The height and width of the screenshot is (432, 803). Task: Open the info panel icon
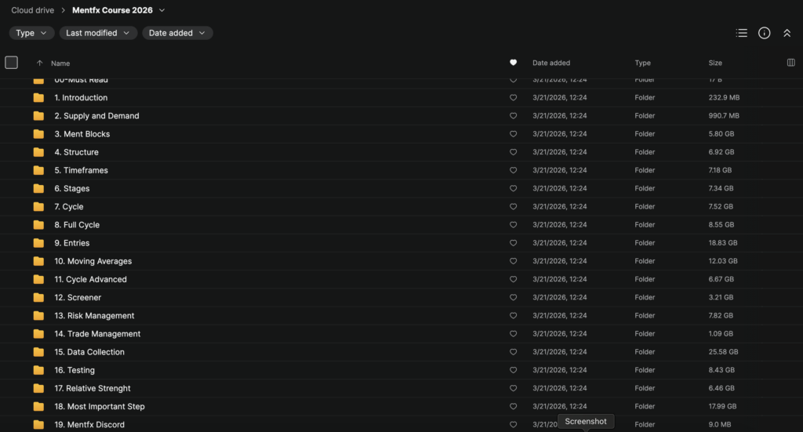tap(765, 33)
